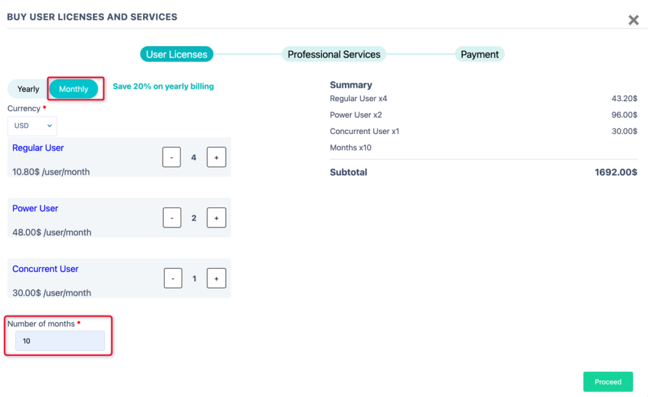
Task: Select Monthly billing option
Action: [73, 89]
